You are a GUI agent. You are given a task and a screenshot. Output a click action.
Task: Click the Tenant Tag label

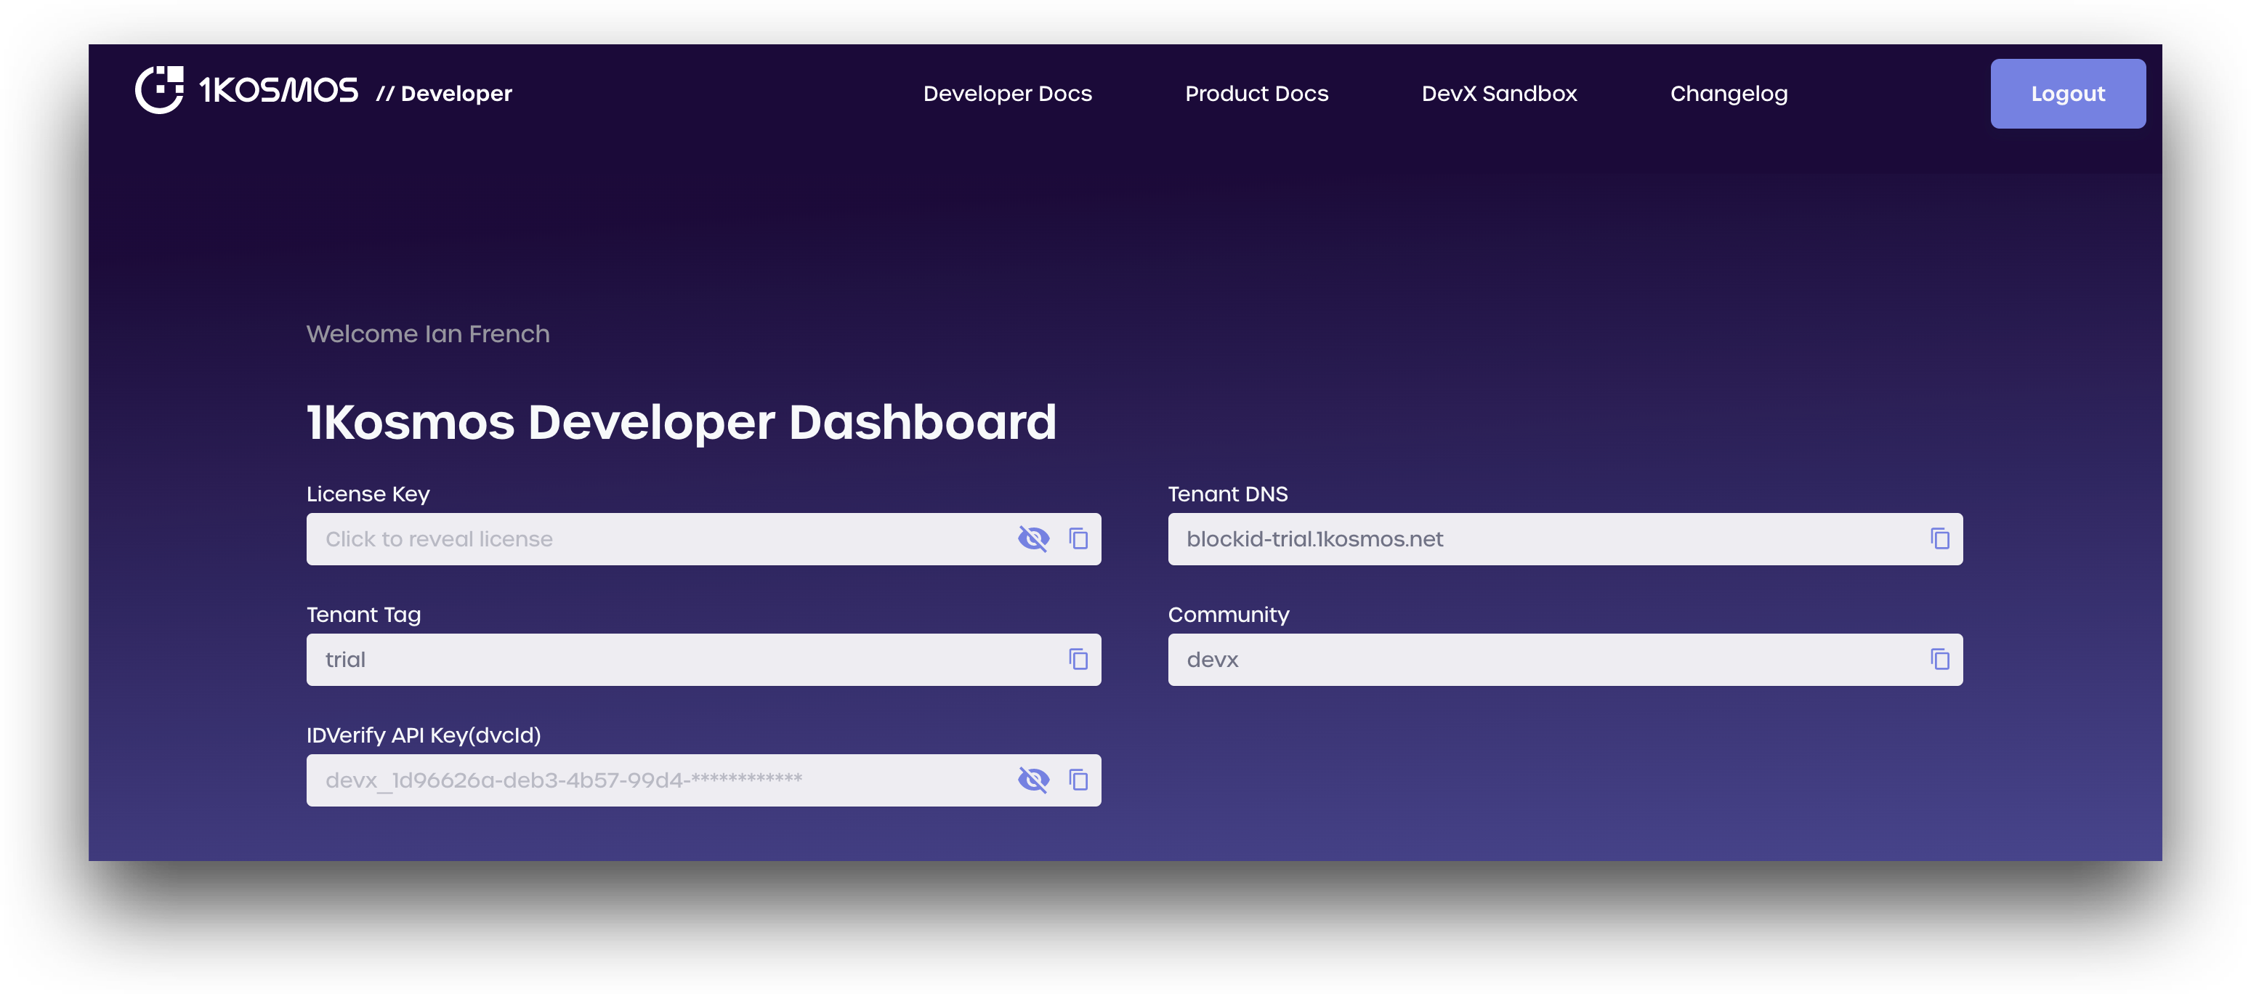(363, 615)
